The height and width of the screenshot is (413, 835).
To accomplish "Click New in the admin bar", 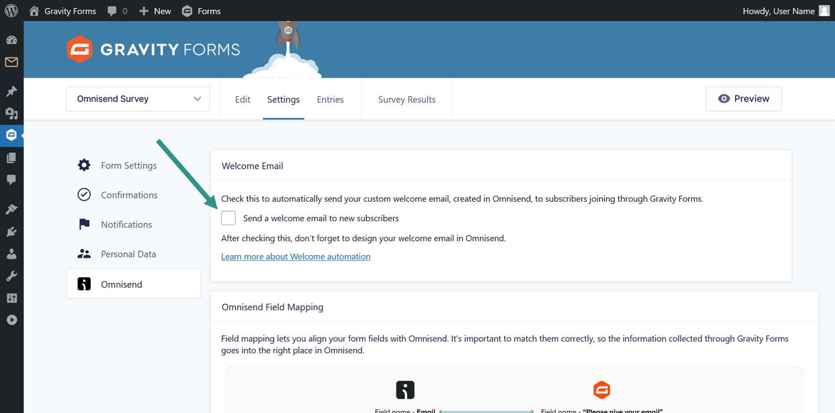I will [163, 11].
